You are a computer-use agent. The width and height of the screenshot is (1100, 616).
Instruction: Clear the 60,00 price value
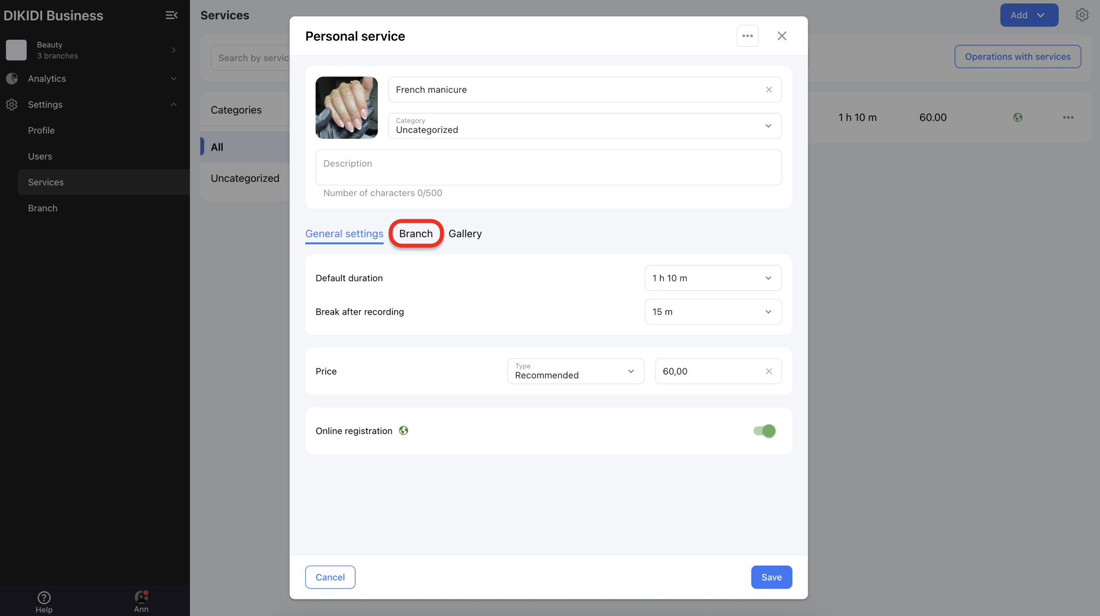(769, 371)
